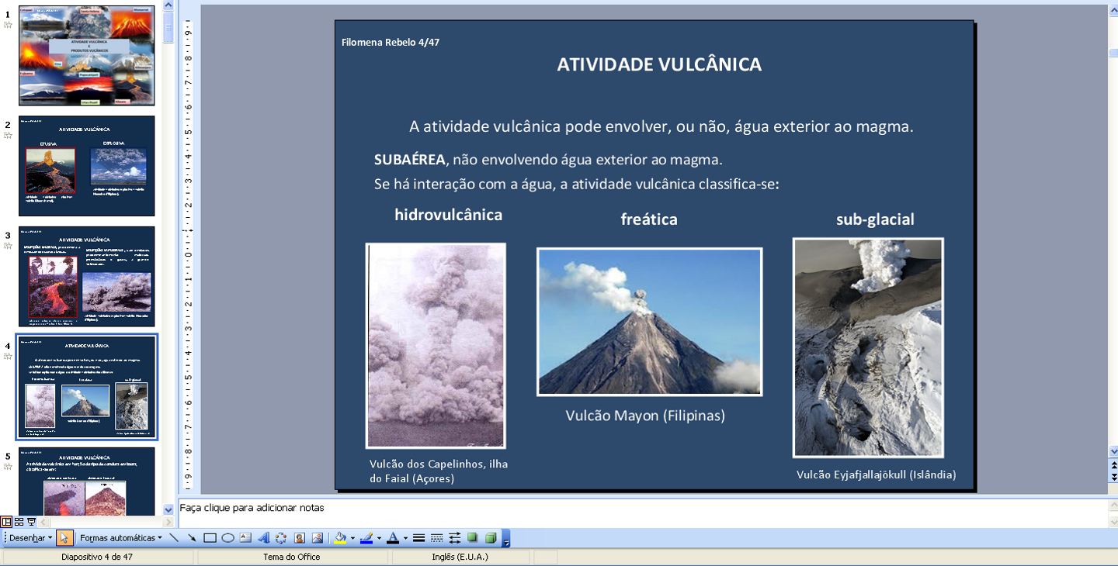The width and height of the screenshot is (1118, 566).
Task: Apply the Font Color button
Action: [x=393, y=538]
